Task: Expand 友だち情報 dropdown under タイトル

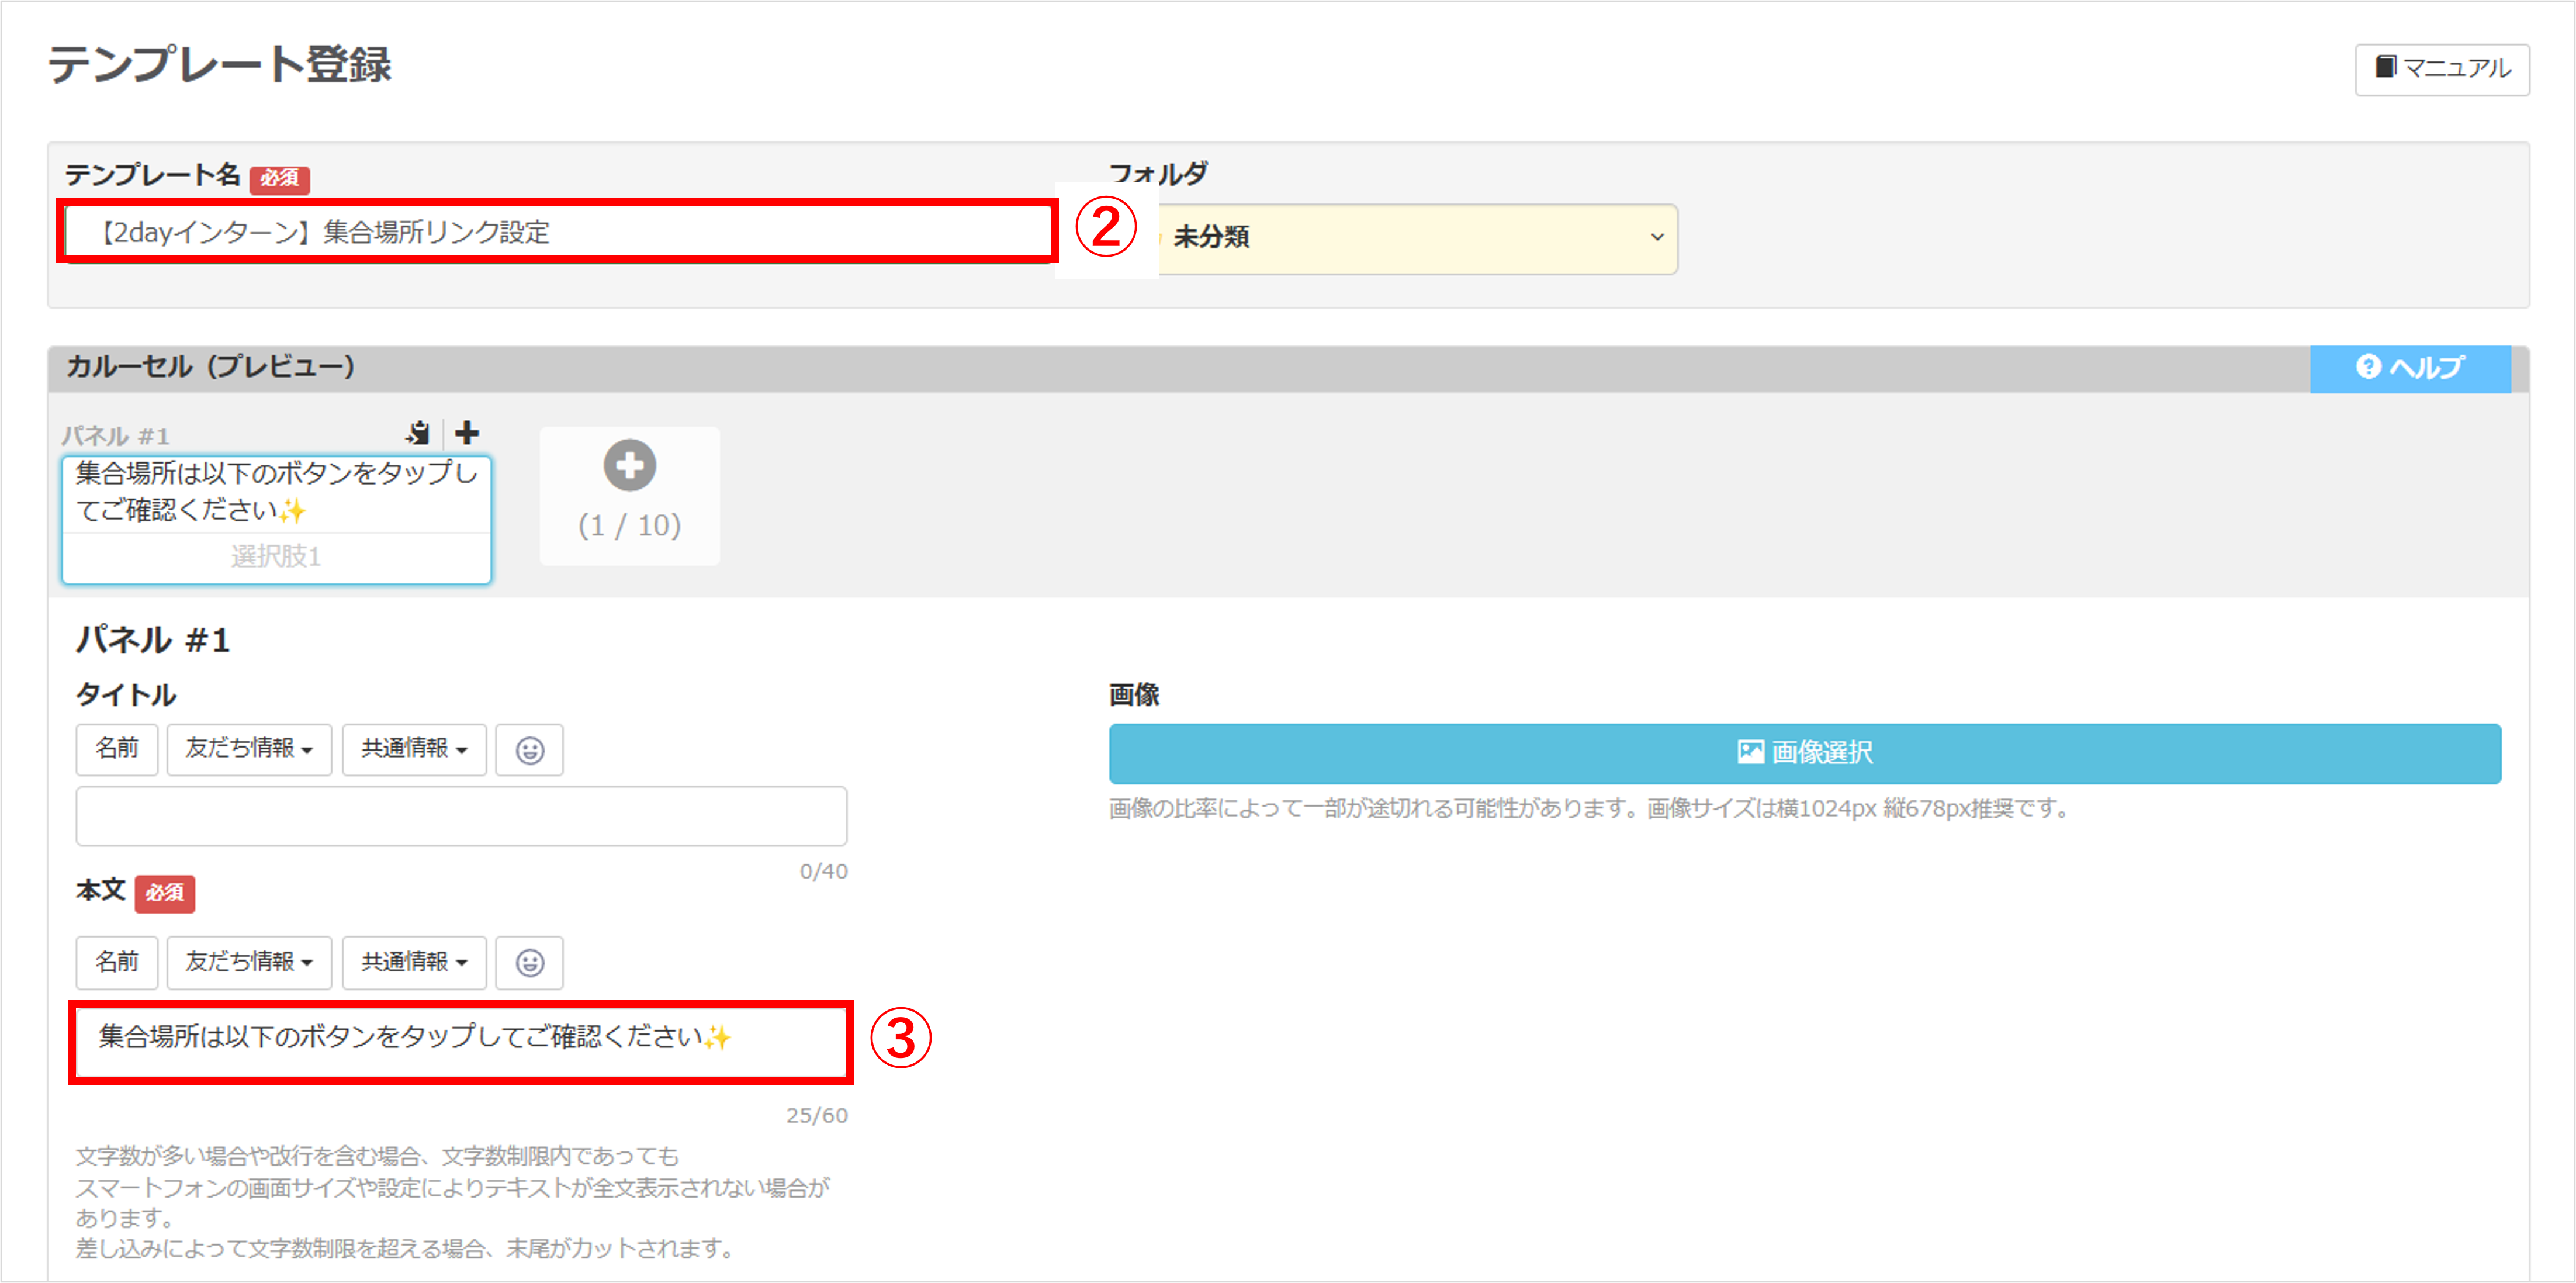Action: 249,749
